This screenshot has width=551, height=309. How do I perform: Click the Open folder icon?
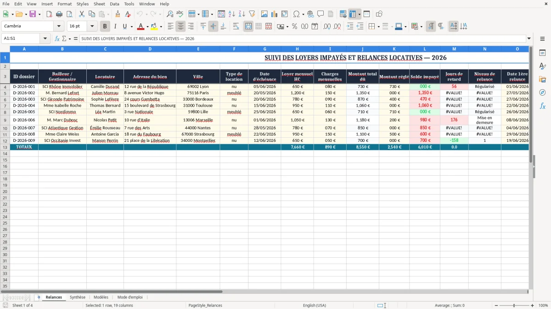click(x=18, y=14)
